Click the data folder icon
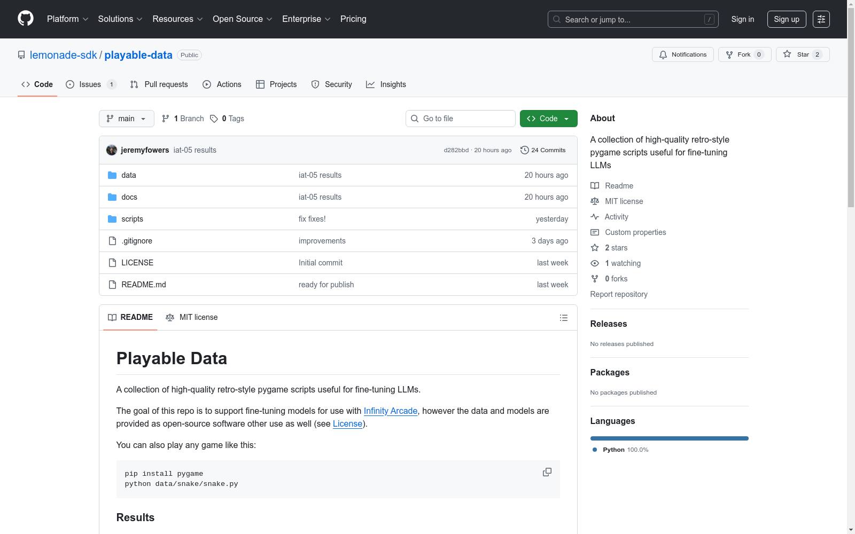The image size is (855, 534). click(x=112, y=175)
